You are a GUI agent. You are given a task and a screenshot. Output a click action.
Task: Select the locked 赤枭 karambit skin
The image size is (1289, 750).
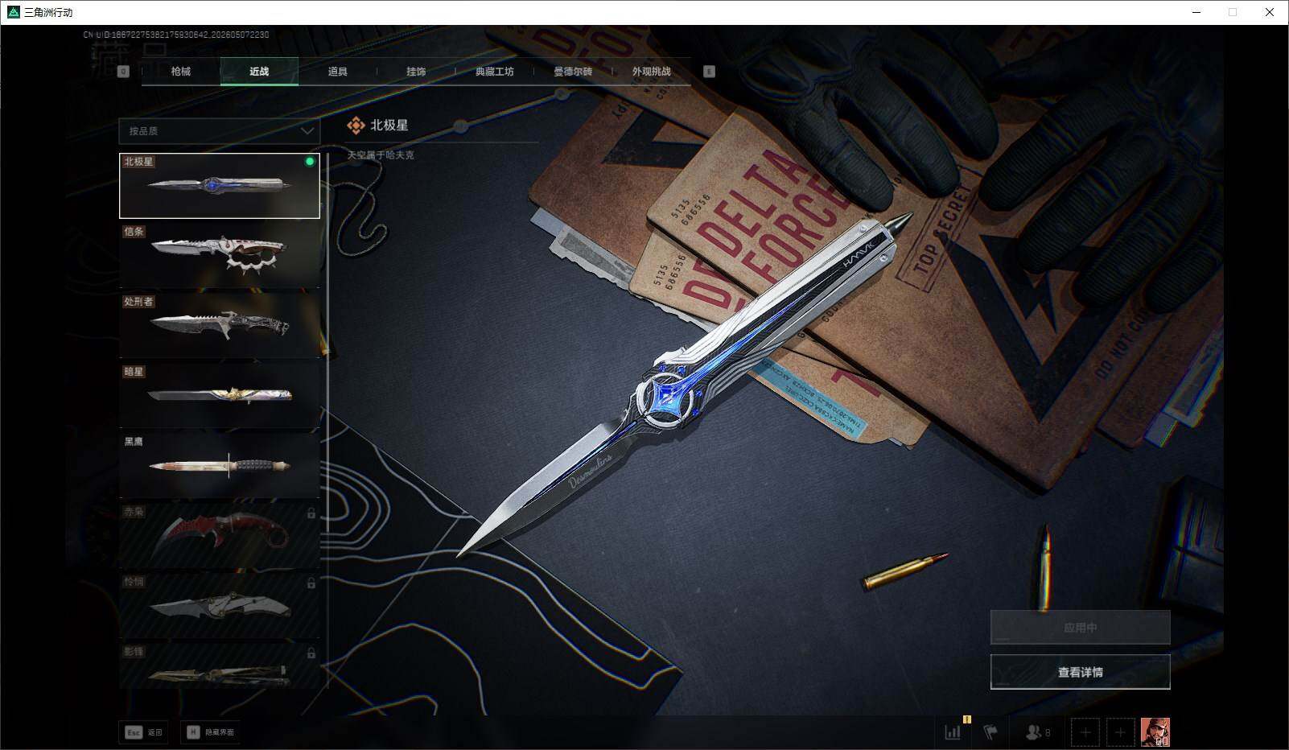point(220,536)
